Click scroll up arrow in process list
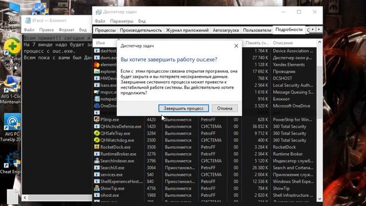The width and height of the screenshot is (366, 206). point(320,42)
